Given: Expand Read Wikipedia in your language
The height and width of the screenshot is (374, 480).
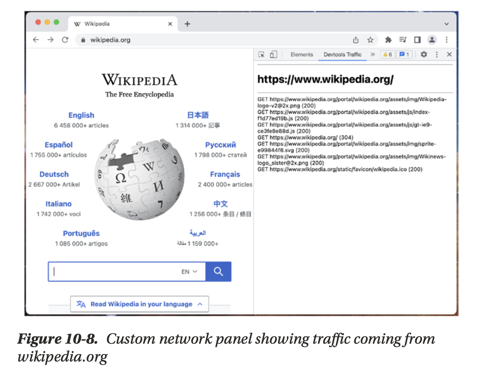Looking at the screenshot, I should tap(139, 304).
